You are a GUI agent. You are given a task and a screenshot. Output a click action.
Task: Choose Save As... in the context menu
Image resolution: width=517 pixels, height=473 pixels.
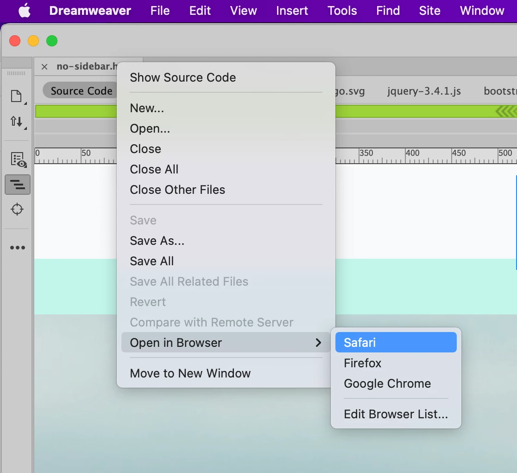click(x=226, y=241)
